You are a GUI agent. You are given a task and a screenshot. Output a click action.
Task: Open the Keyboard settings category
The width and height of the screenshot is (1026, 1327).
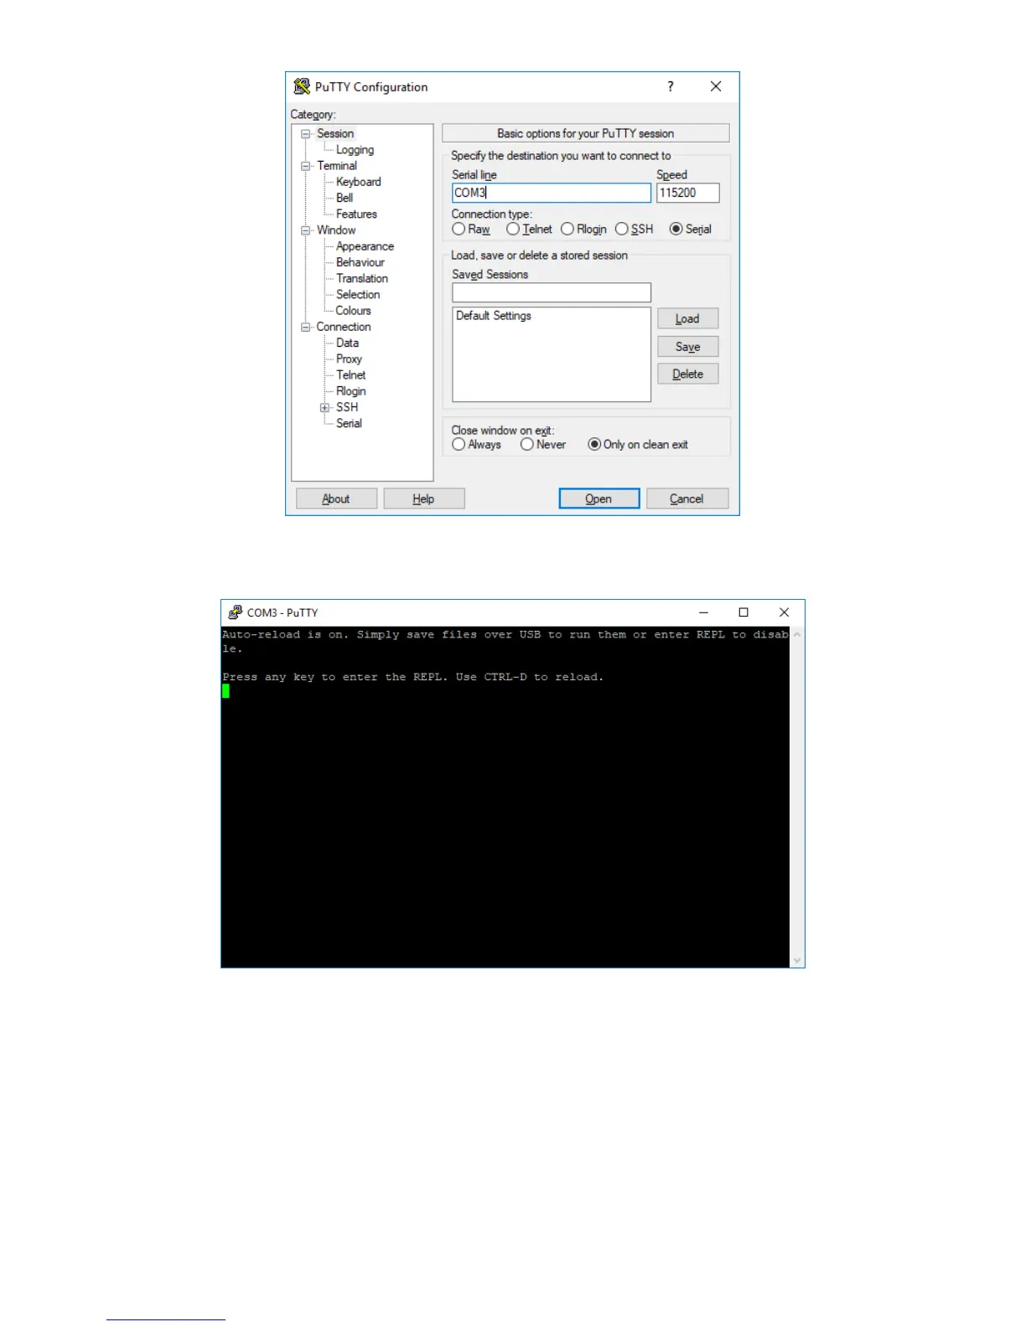point(358,182)
